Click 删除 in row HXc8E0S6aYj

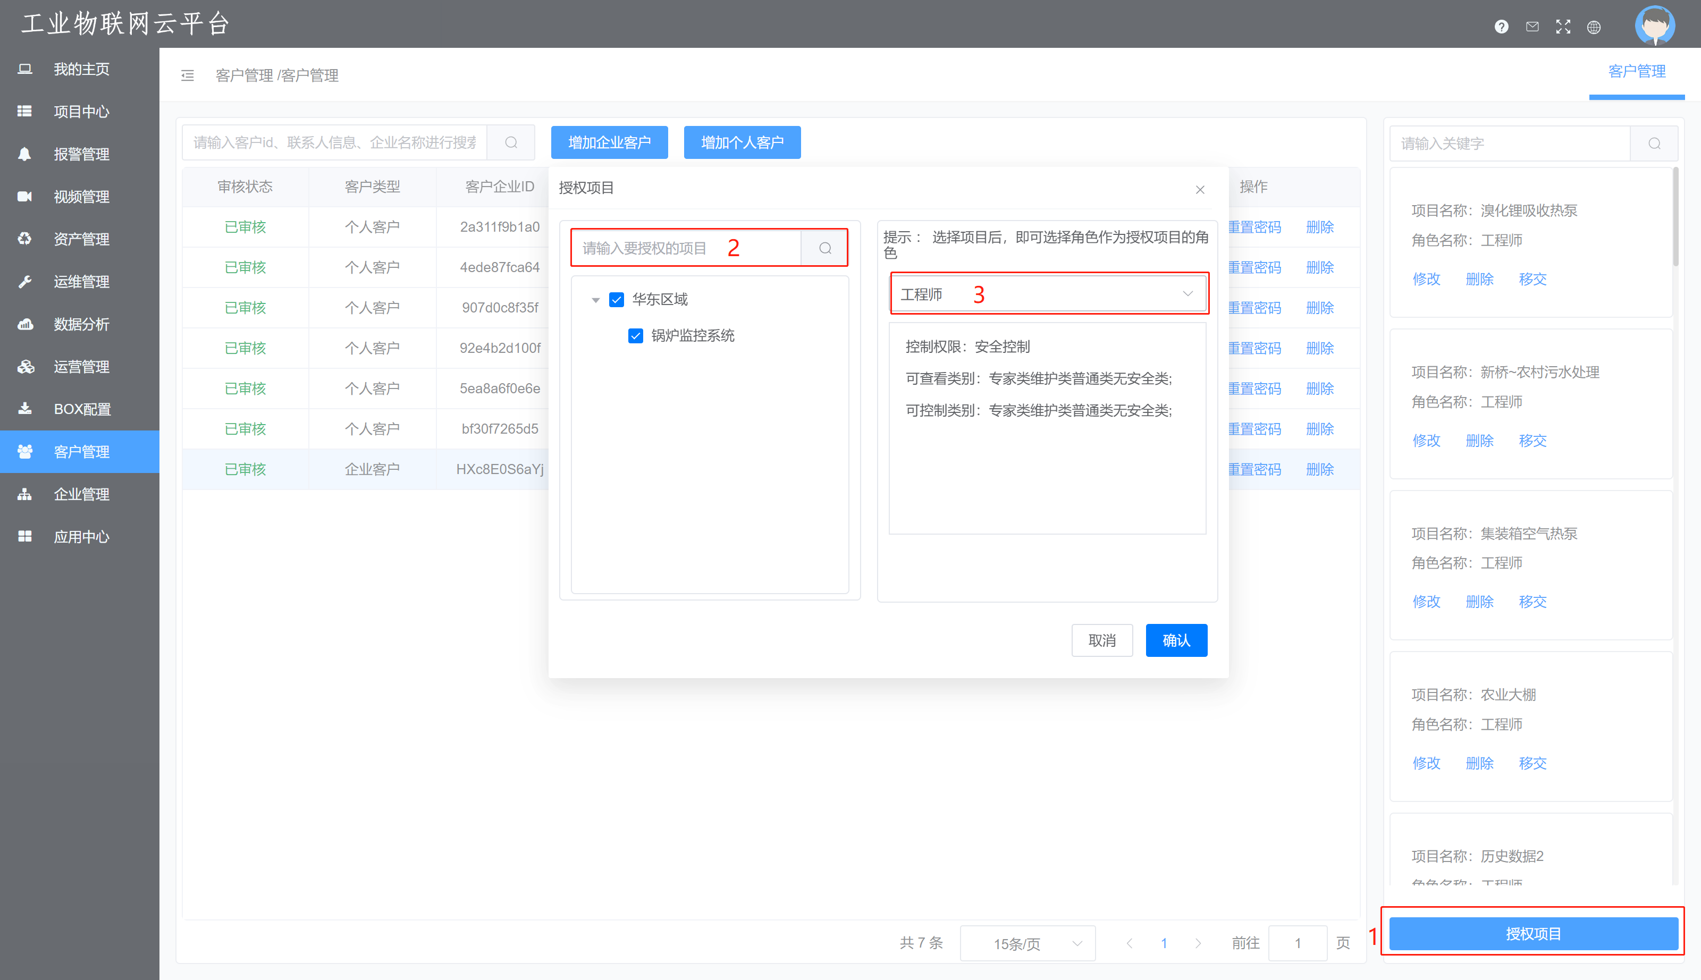tap(1319, 470)
